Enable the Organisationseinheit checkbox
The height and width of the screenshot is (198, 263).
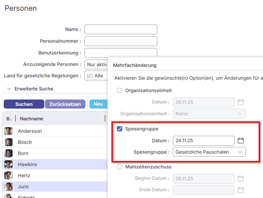pos(119,90)
